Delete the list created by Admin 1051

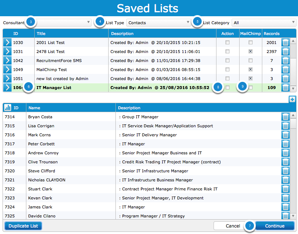(x=285, y=79)
